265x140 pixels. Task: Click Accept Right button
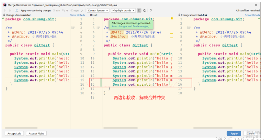pyautogui.click(x=36, y=133)
